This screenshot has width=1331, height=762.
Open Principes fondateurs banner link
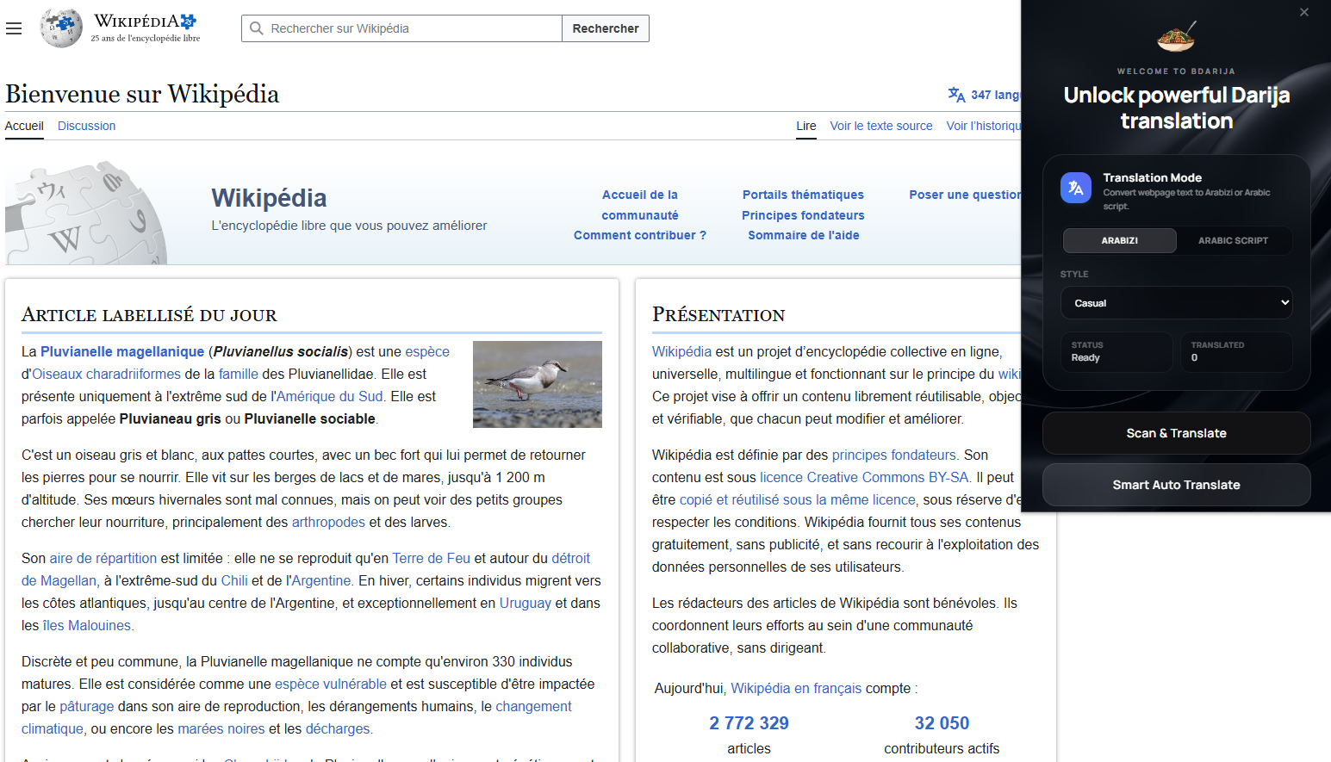click(x=803, y=215)
